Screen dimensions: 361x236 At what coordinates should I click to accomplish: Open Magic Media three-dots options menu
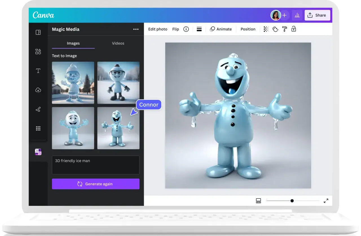point(136,29)
